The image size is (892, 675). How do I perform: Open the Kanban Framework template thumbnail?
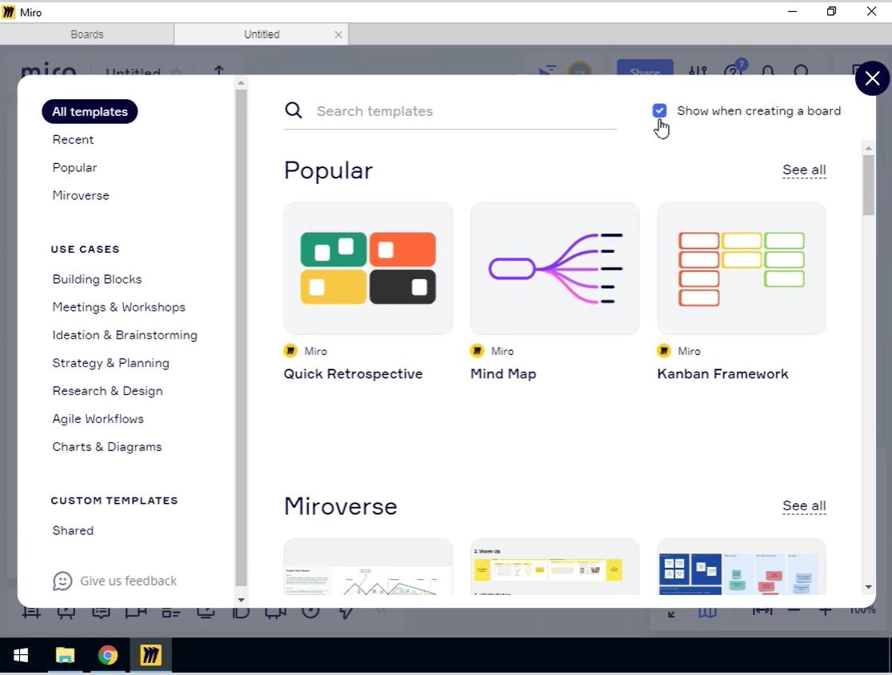click(x=742, y=269)
